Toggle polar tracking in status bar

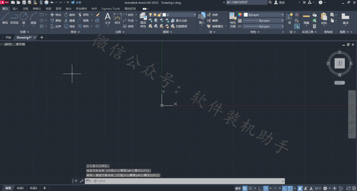click(x=265, y=188)
